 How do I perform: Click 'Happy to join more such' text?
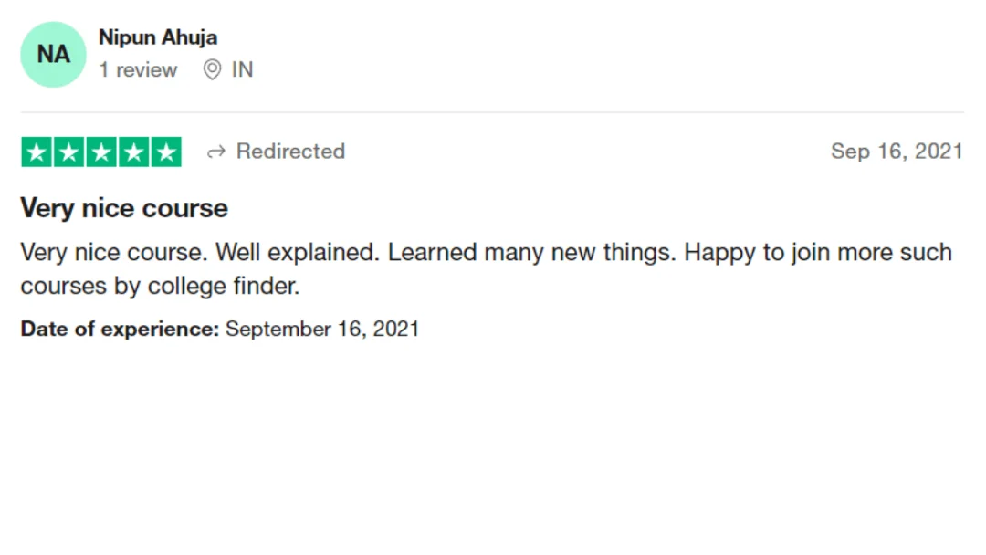pyautogui.click(x=818, y=253)
